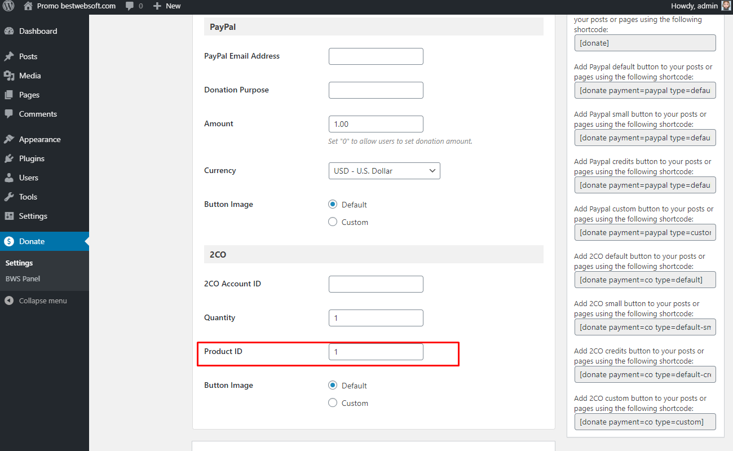
Task: Click the comment count 0 in admin bar
Action: [x=140, y=6]
